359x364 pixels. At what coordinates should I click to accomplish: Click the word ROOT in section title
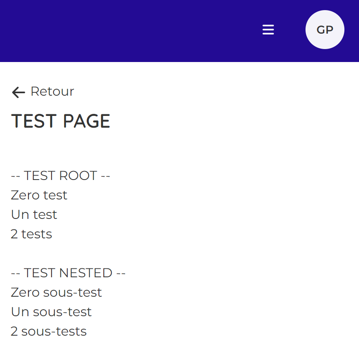[x=78, y=176]
